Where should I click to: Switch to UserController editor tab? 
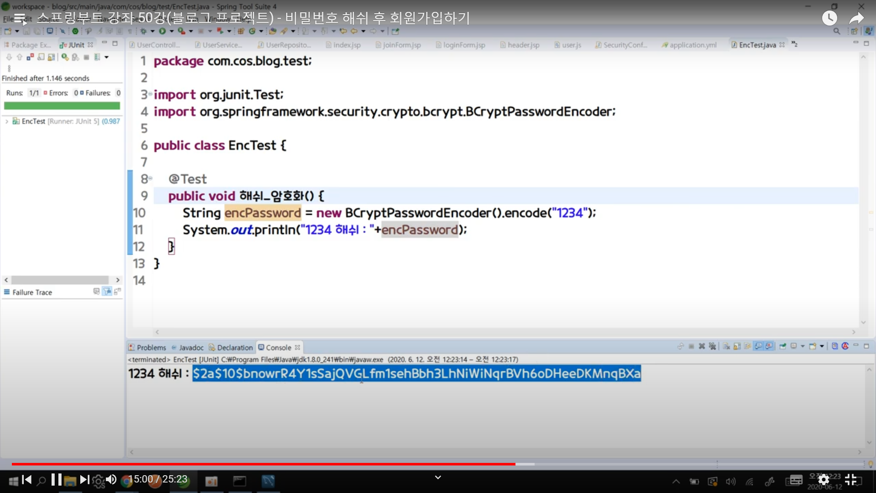coord(155,45)
